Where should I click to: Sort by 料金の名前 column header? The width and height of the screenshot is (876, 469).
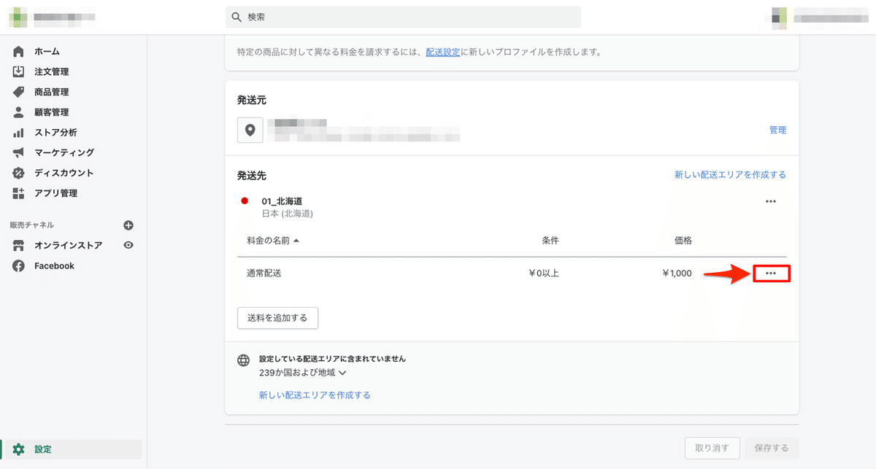pyautogui.click(x=274, y=240)
